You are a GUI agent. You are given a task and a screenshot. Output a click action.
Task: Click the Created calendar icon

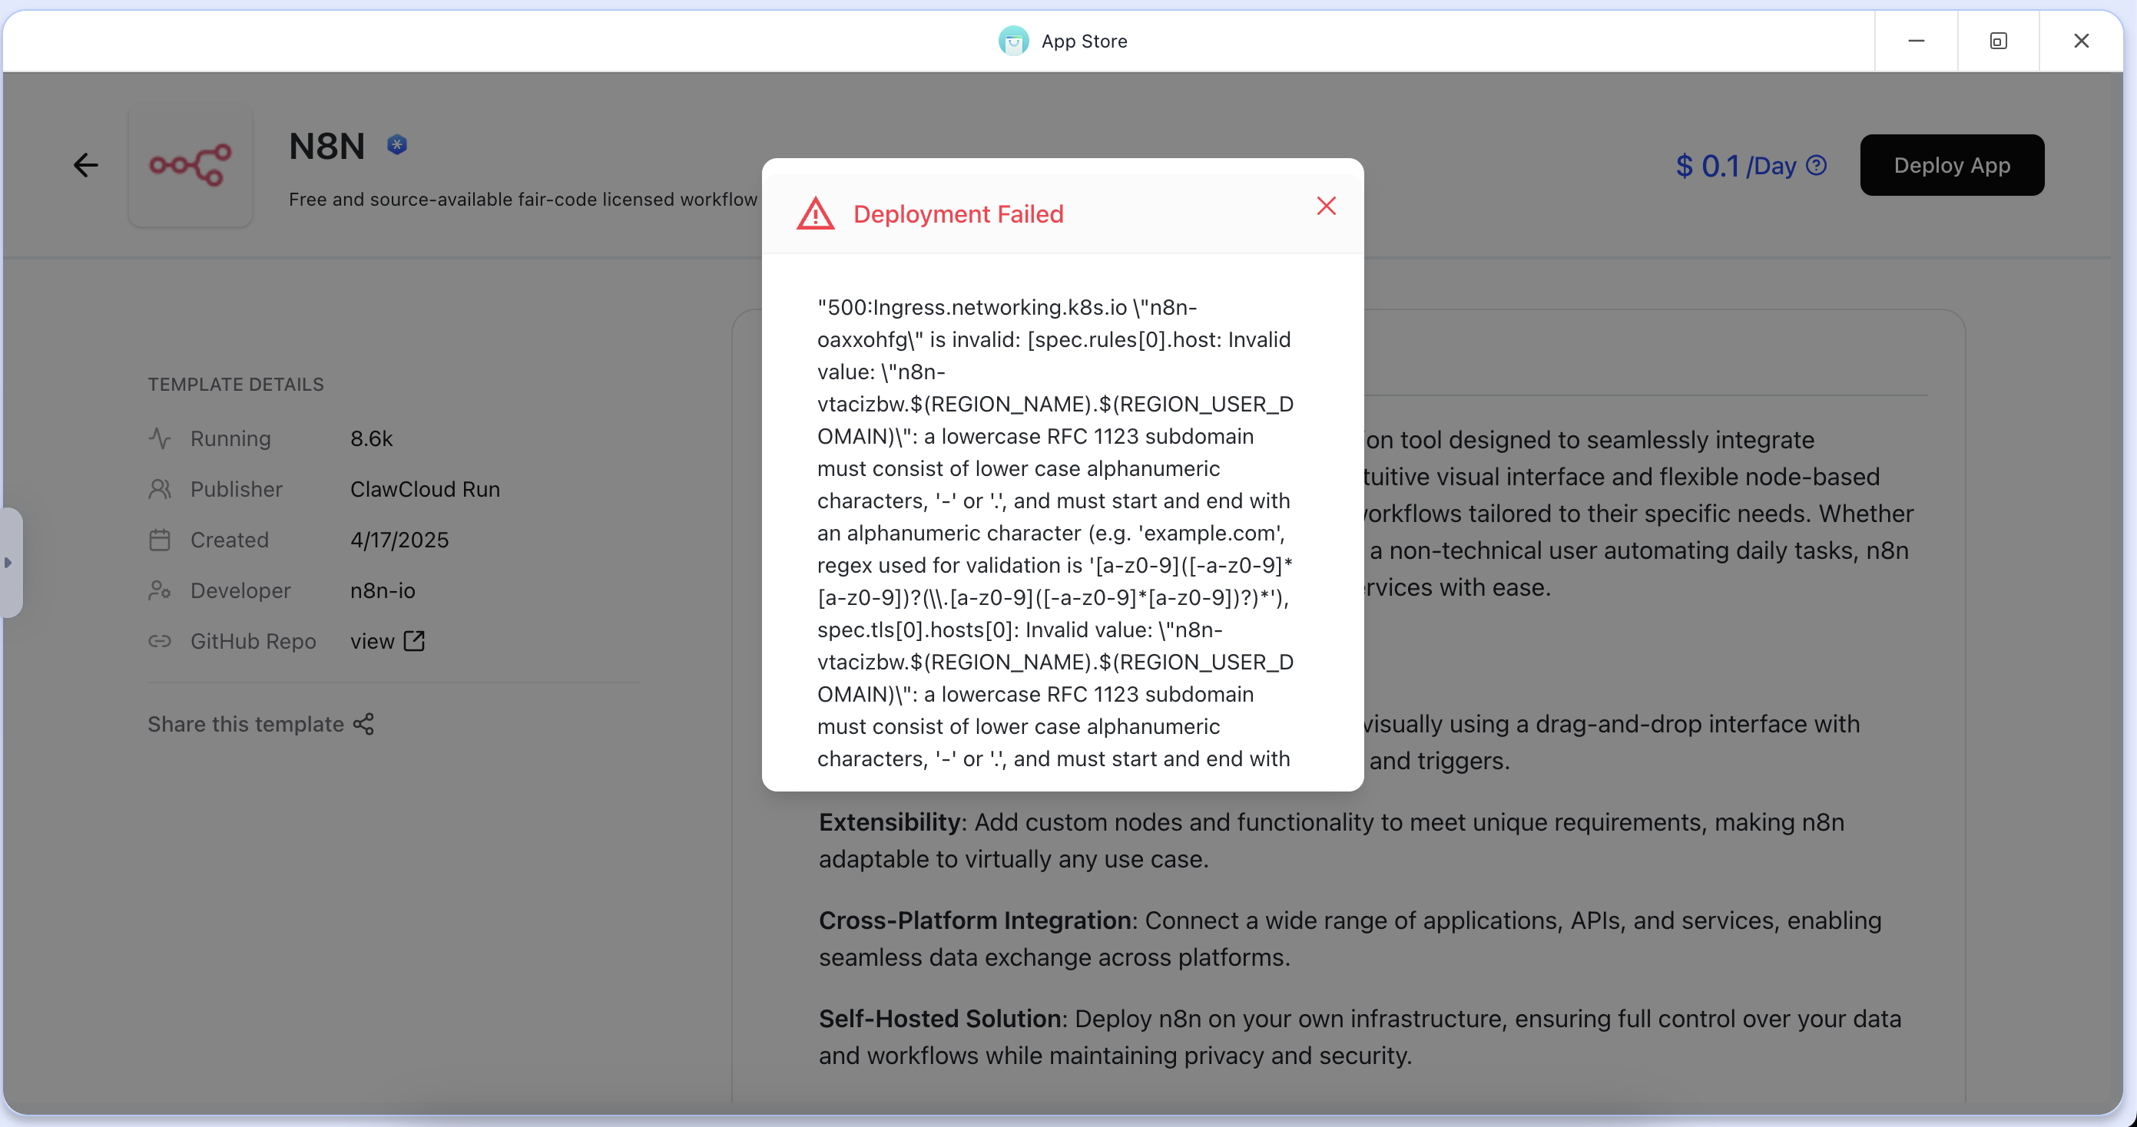tap(159, 540)
